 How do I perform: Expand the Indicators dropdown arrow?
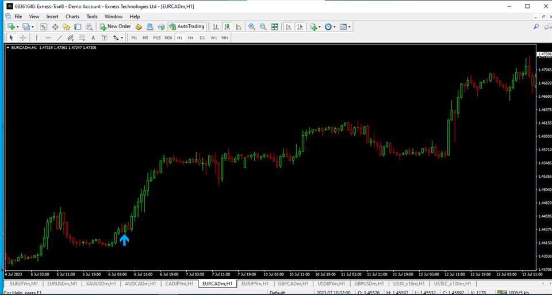(319, 27)
